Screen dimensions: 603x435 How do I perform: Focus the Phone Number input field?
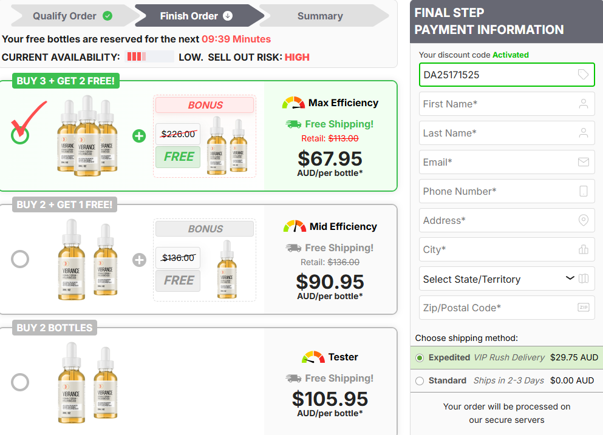tap(506, 191)
